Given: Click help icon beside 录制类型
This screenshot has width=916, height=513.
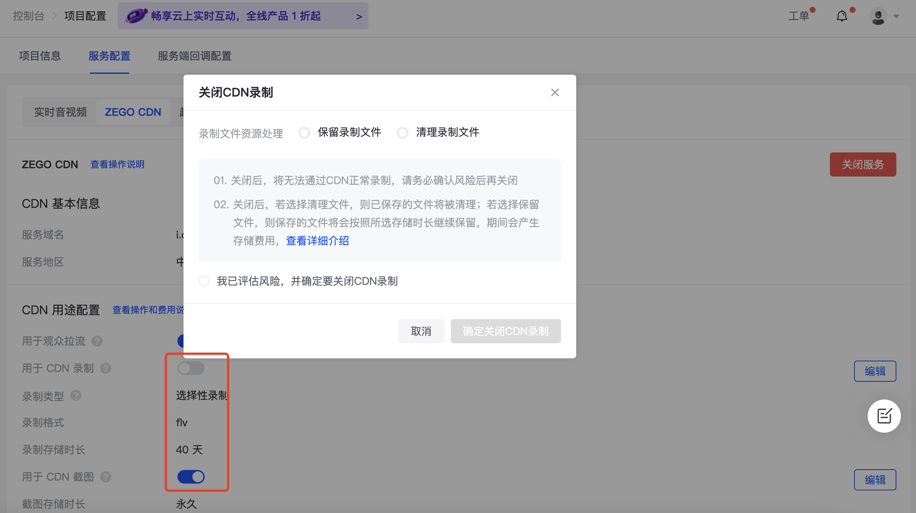Looking at the screenshot, I should [76, 396].
